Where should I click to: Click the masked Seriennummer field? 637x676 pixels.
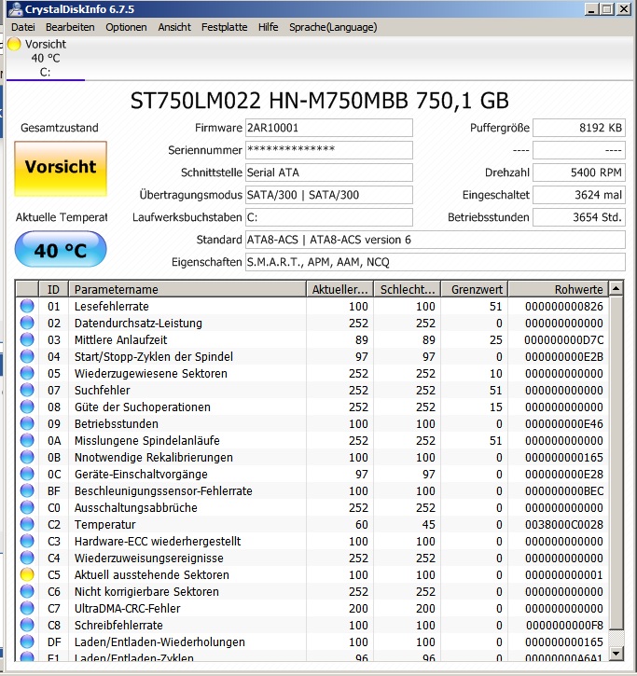(x=329, y=150)
